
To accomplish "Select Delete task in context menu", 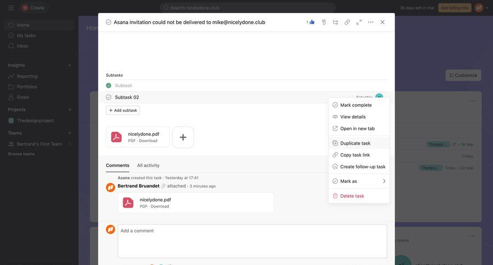I will pyautogui.click(x=359, y=196).
